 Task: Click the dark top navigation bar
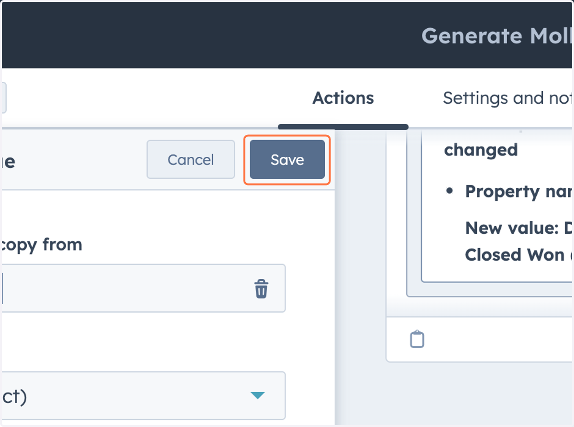[x=287, y=35]
